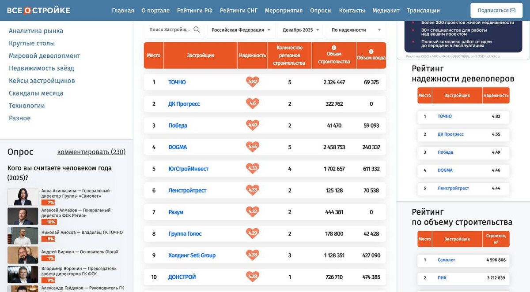Open О портале menu item
530x292 pixels.
click(x=155, y=11)
